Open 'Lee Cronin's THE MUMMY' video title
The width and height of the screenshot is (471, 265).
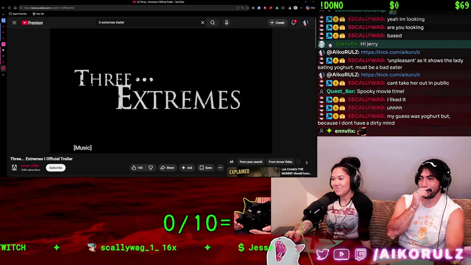[296, 172]
